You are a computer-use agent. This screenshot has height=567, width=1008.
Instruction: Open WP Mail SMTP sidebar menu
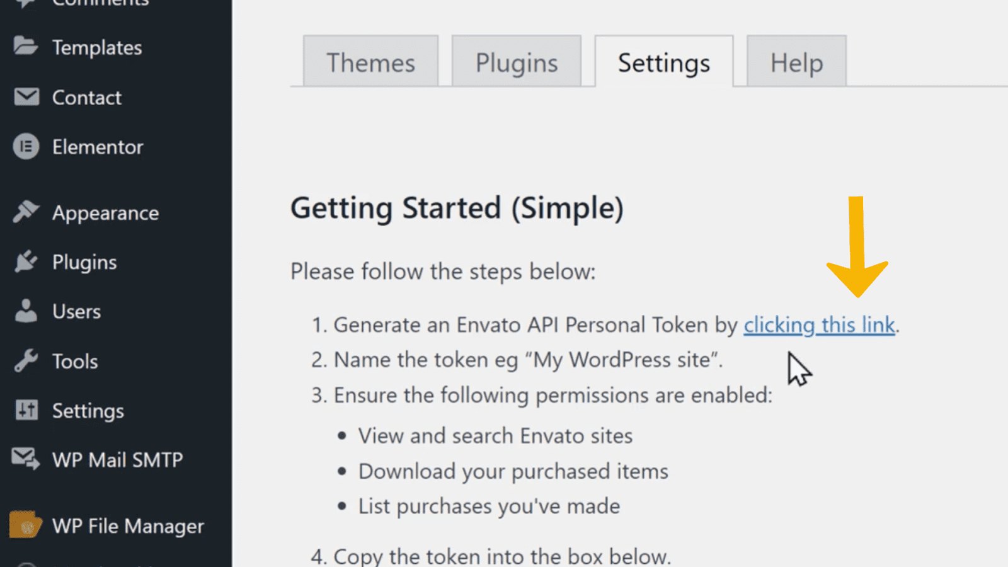(117, 460)
